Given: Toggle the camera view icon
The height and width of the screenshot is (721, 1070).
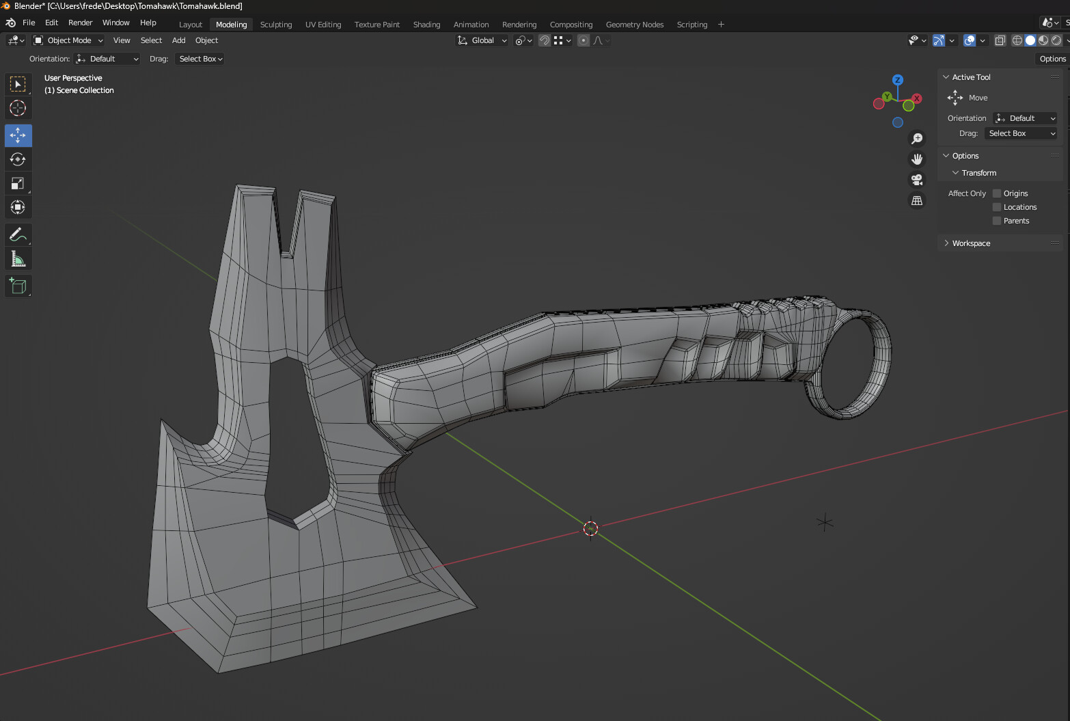Looking at the screenshot, I should tap(917, 180).
